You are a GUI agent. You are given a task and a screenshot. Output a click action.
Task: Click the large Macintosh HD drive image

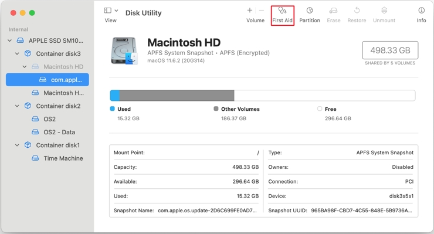(124, 51)
